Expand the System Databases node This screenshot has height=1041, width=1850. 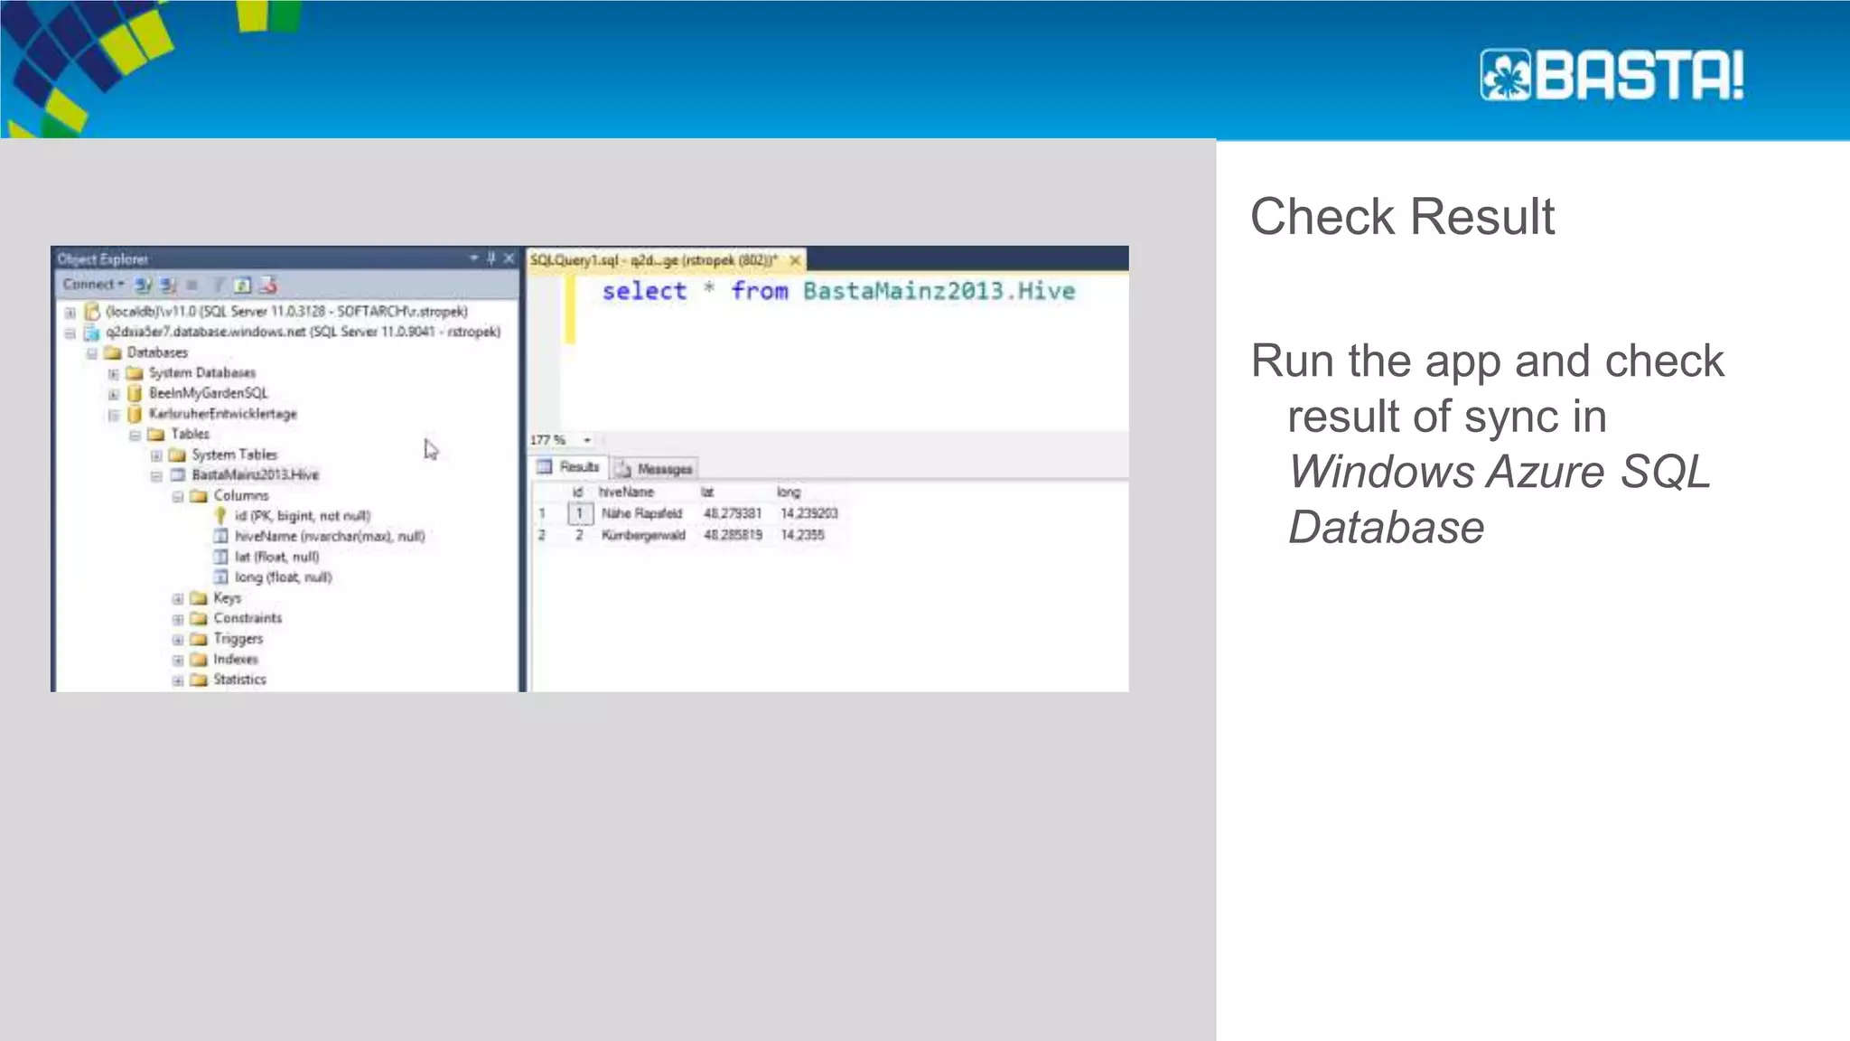[113, 374]
